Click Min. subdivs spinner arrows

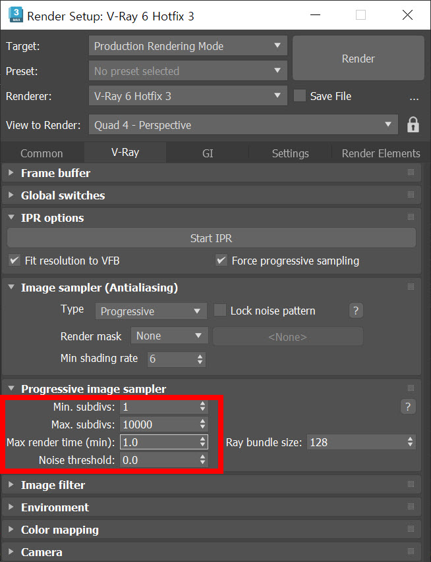point(203,407)
